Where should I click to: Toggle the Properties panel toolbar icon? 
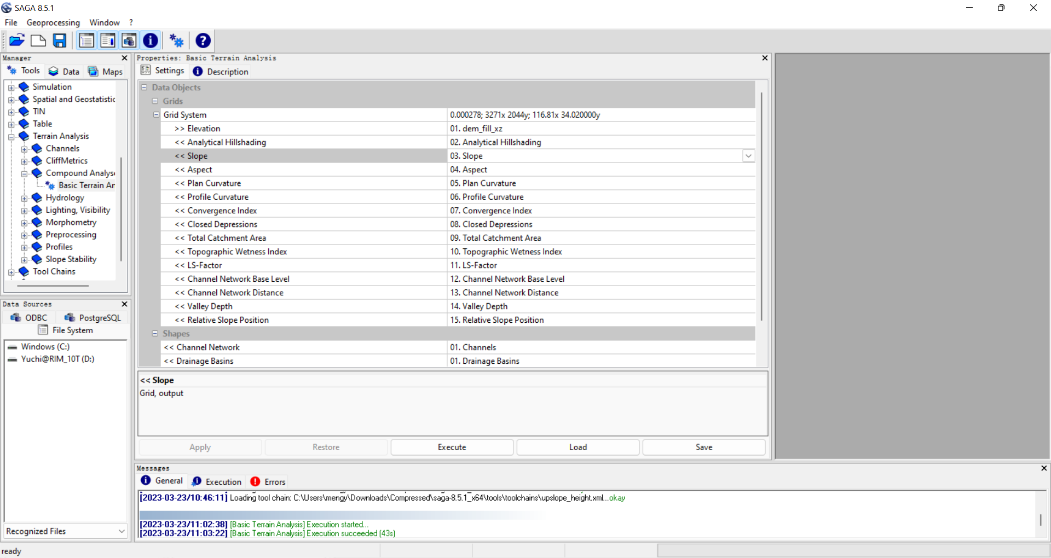108,40
